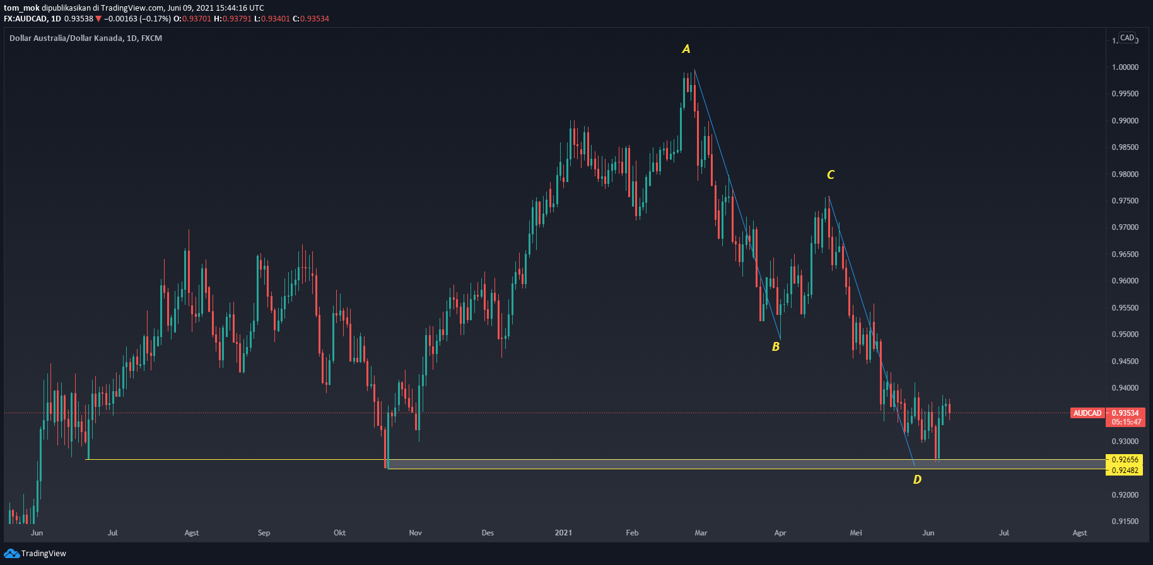Click the 1.00000 price axis label

pos(1125,67)
